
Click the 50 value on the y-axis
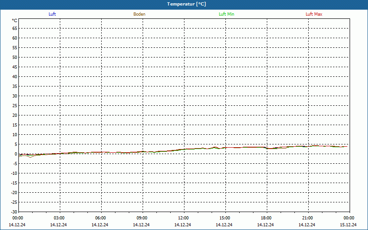tap(15, 57)
